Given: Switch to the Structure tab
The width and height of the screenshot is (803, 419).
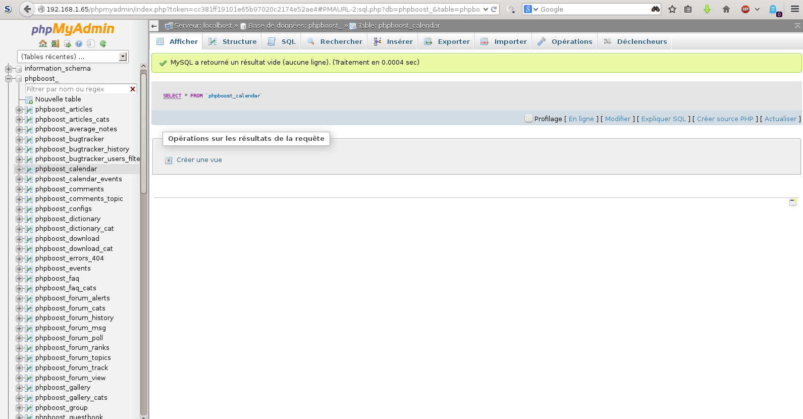Looking at the screenshot, I should pyautogui.click(x=232, y=41).
